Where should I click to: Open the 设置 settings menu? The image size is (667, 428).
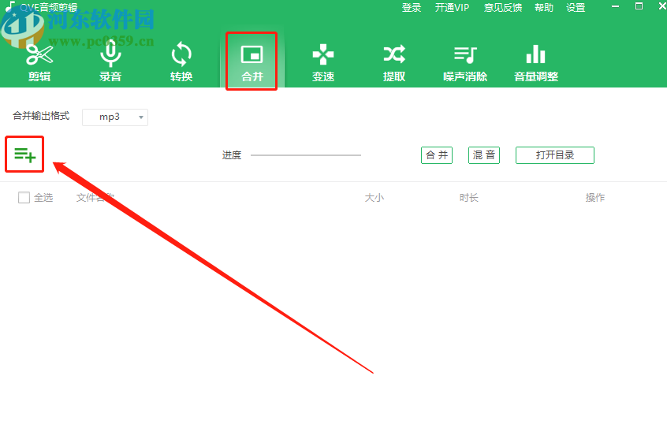(576, 8)
